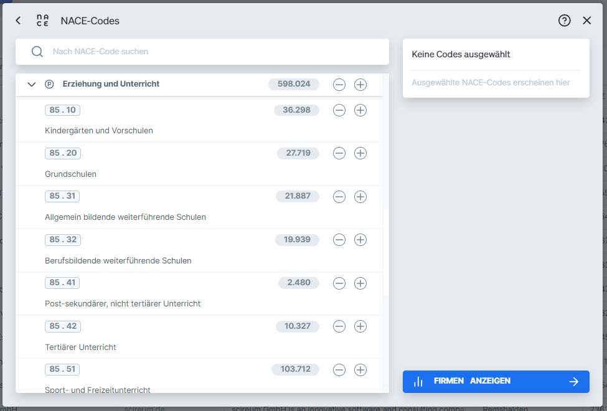Add Sport- und Freizeitunterricht via plus icon
The width and height of the screenshot is (607, 411).
tap(360, 369)
